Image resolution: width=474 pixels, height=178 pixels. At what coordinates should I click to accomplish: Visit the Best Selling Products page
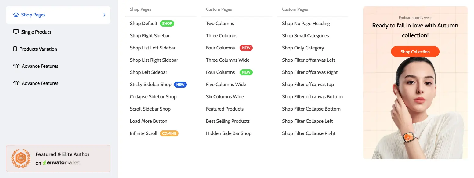(228, 121)
